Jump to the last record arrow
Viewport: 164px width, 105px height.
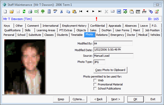100,11
